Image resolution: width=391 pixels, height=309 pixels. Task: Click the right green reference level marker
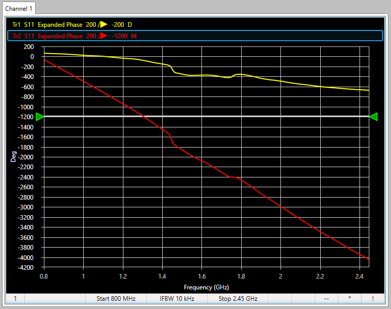pos(373,117)
